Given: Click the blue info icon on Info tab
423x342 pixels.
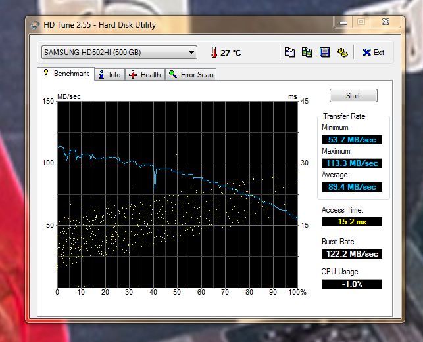Looking at the screenshot, I should click(101, 75).
